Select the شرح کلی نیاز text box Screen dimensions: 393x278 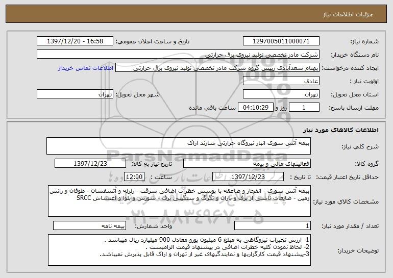[x=179, y=146]
